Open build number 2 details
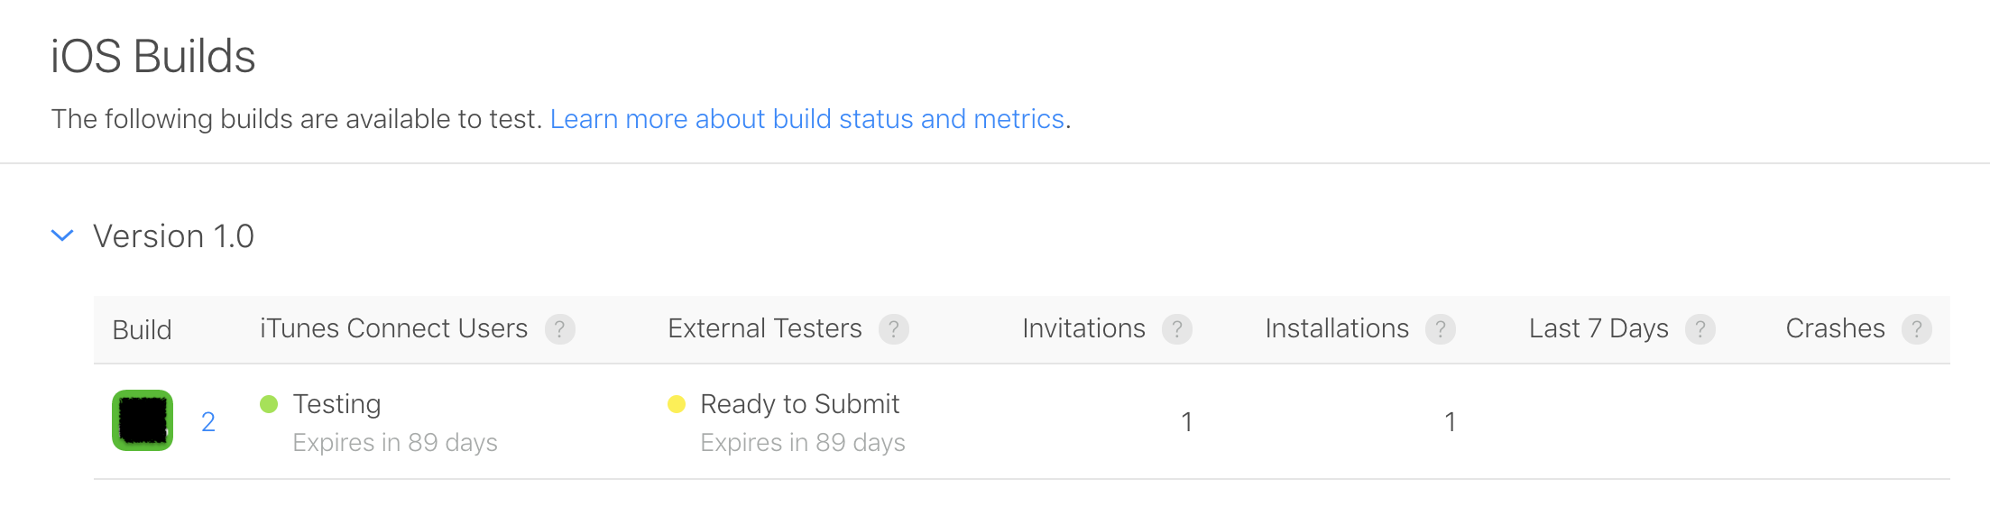This screenshot has height=525, width=1990. [207, 420]
